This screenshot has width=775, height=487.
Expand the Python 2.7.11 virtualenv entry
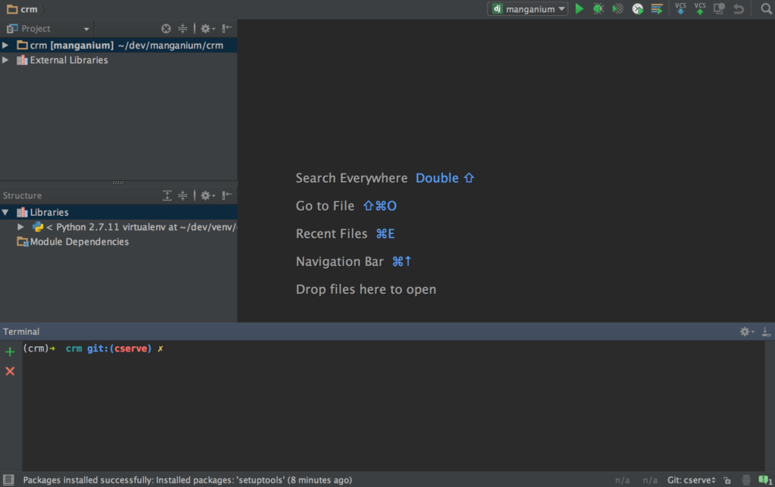click(x=20, y=226)
